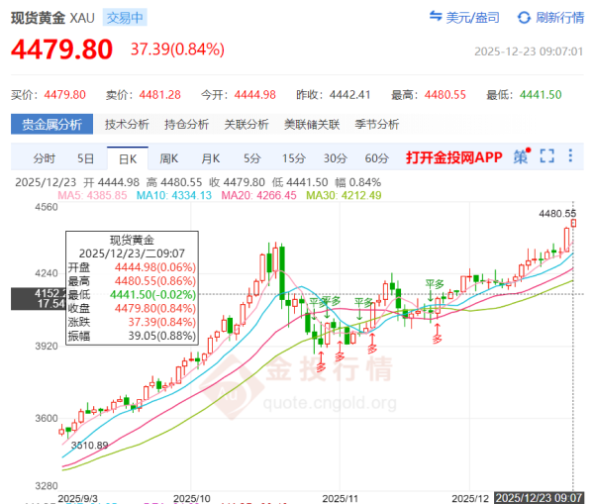Screen dimensions: 594x504
Task: Click the 卖价 value 4481.28
Action: 159,95
